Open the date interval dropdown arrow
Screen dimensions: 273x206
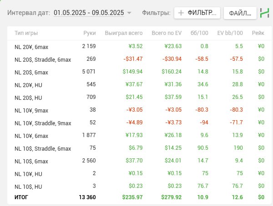pos(129,13)
